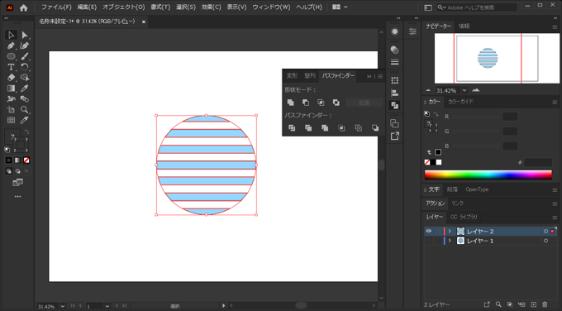
Task: Select the Artboard tool
Action: [11, 110]
